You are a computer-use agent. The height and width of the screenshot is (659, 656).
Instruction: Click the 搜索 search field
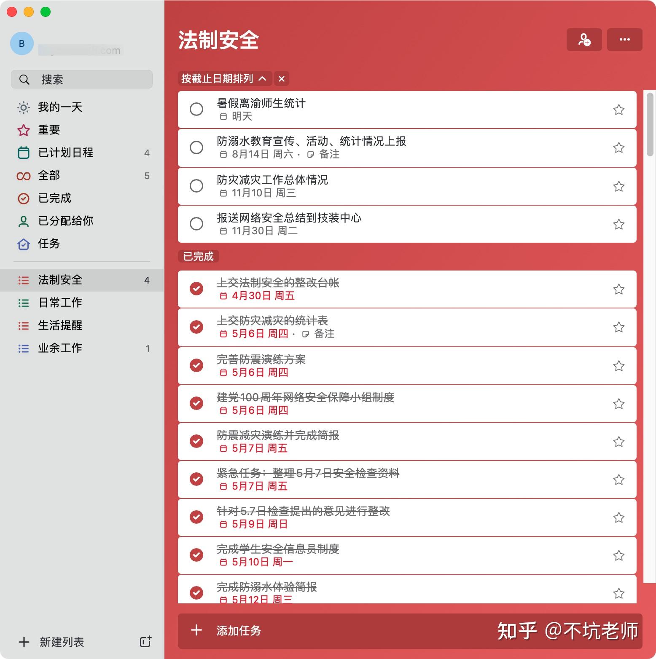[x=82, y=79]
